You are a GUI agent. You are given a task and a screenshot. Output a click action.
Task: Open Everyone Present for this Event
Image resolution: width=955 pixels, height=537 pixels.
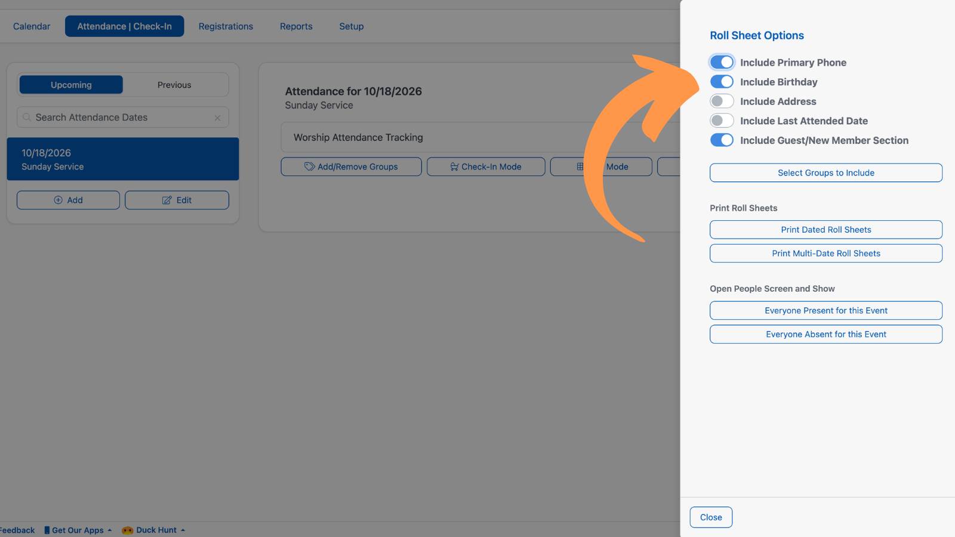[826, 310]
